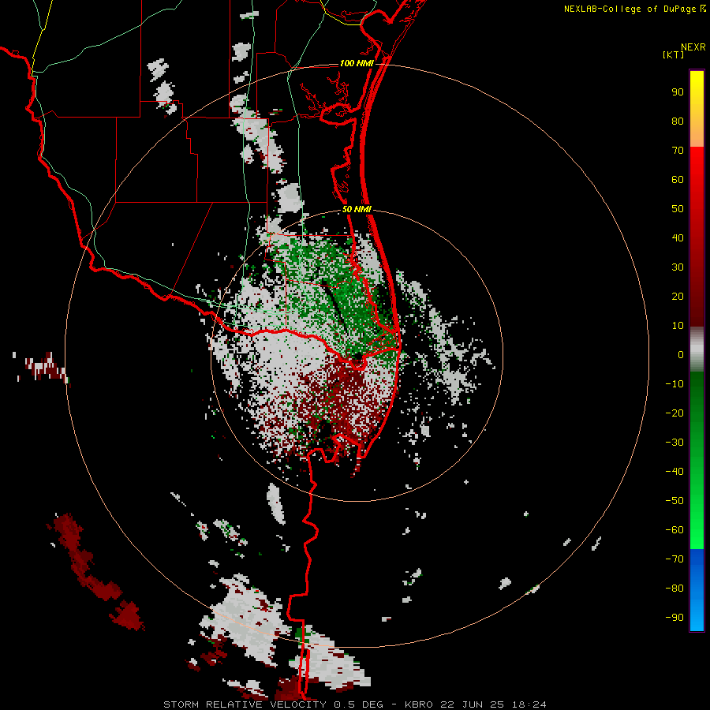Click the positive 10 value on the velocity scale
710x710 pixels.
[x=678, y=326]
